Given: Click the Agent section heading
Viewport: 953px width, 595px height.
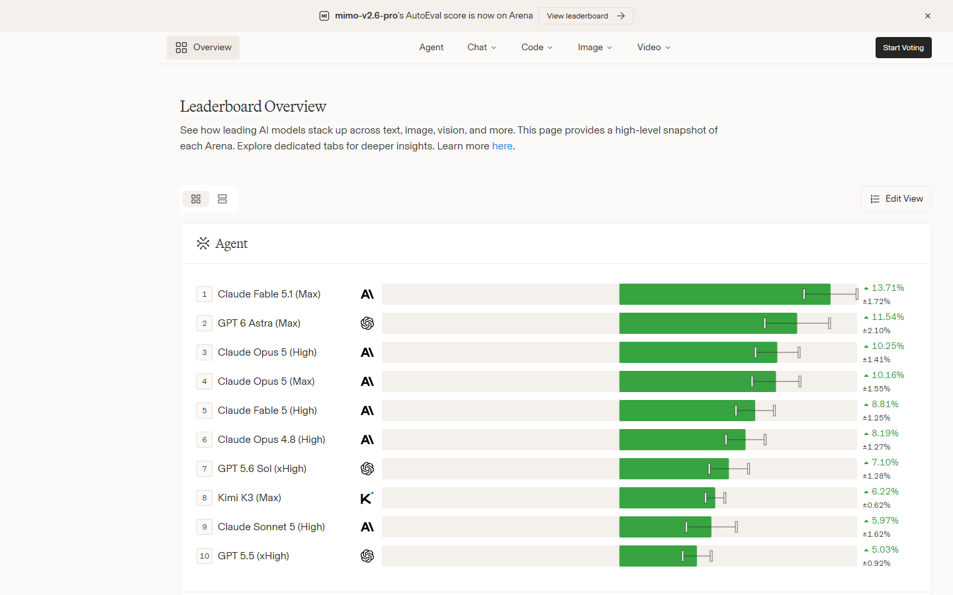Looking at the screenshot, I should 232,243.
